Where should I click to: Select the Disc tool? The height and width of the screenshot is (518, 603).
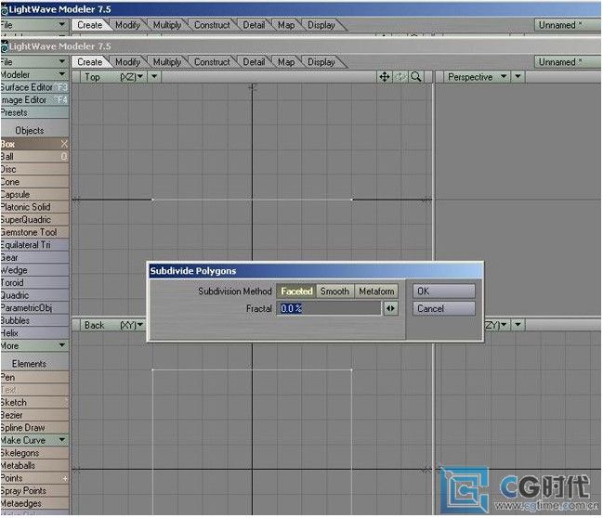tap(34, 169)
